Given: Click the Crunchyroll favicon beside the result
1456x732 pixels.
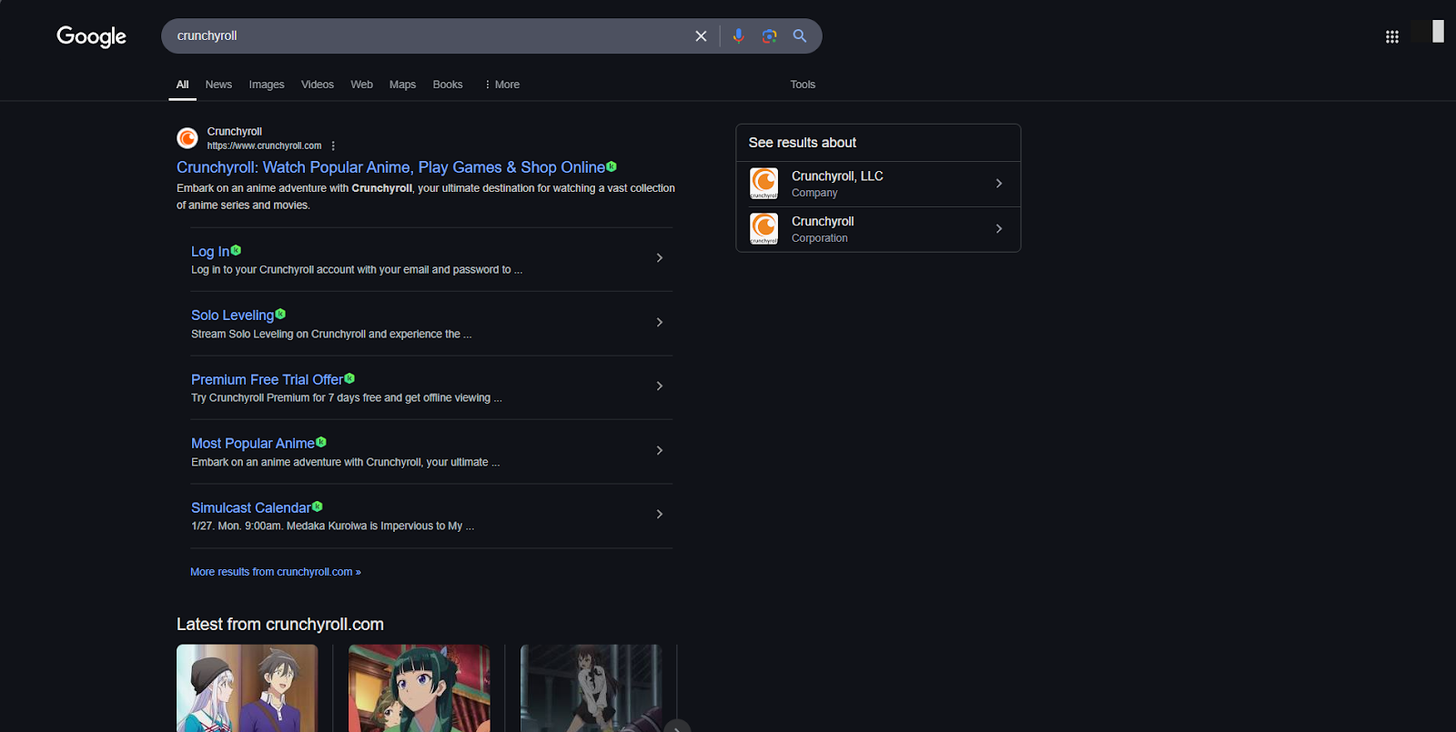Looking at the screenshot, I should coord(187,138).
